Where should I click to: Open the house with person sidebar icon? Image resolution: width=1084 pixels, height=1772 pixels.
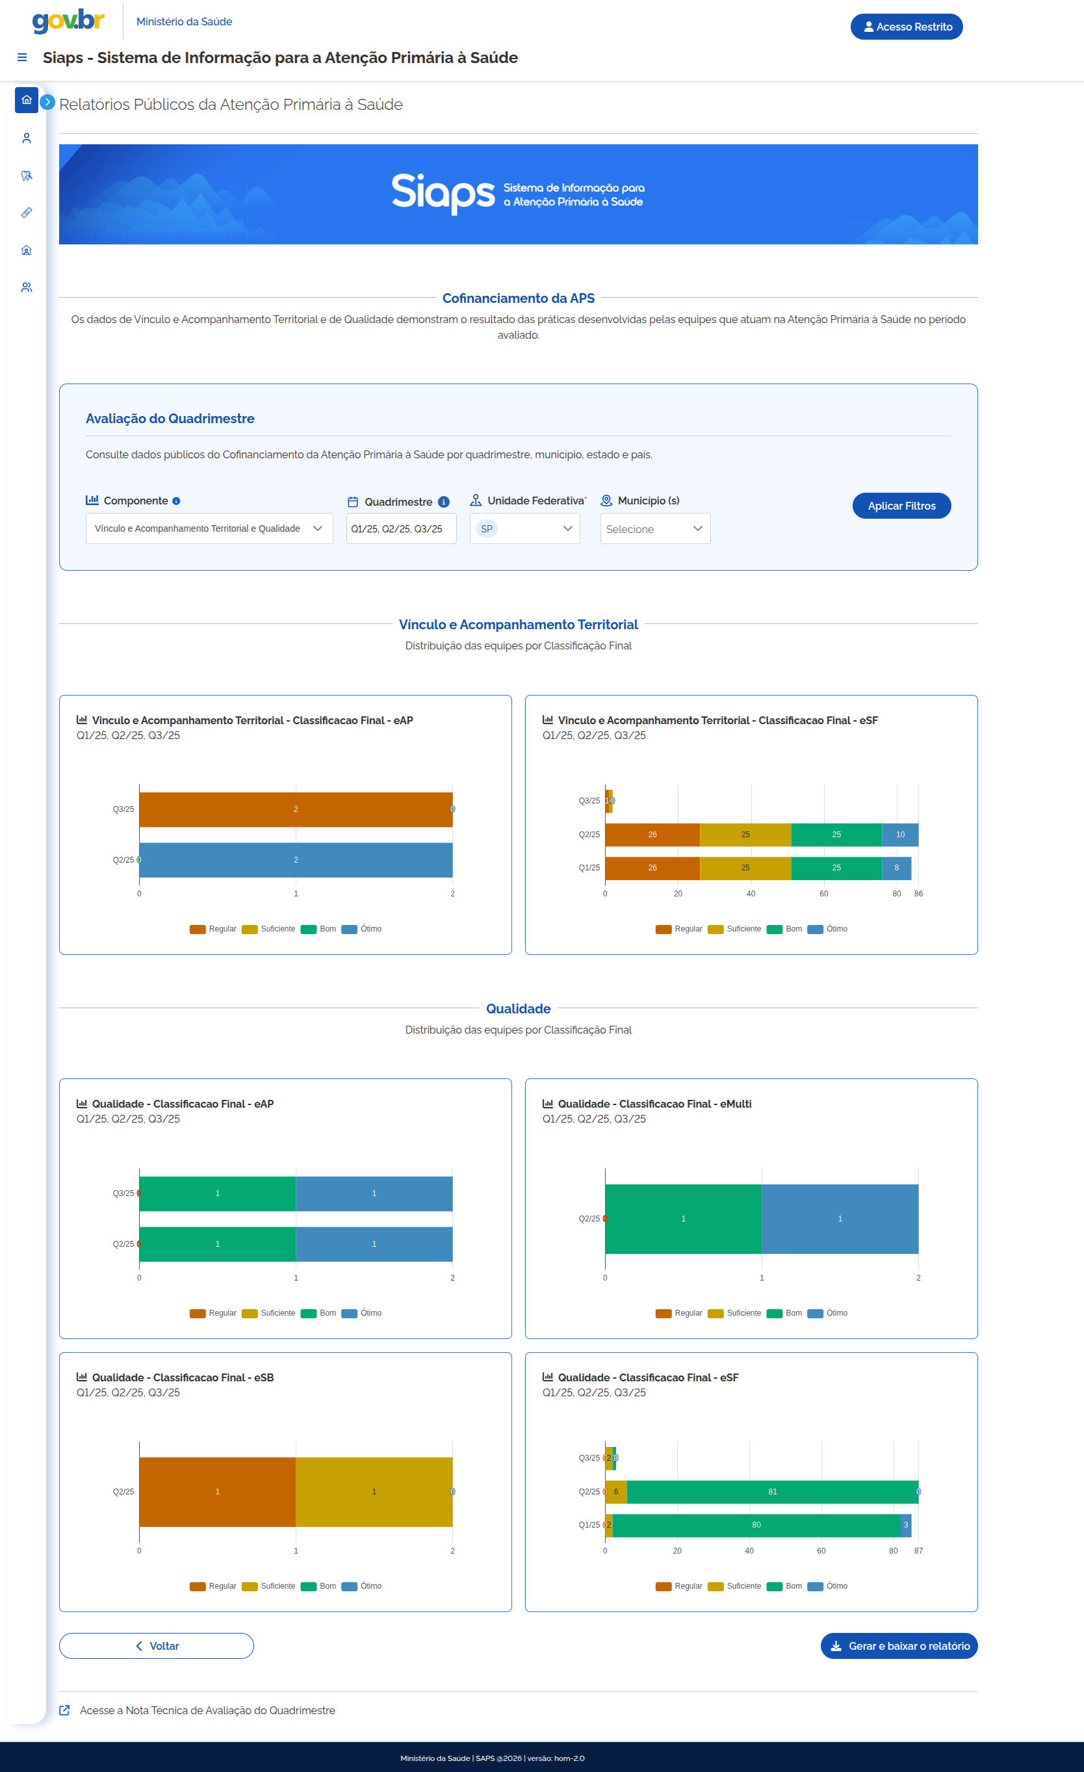tap(27, 250)
